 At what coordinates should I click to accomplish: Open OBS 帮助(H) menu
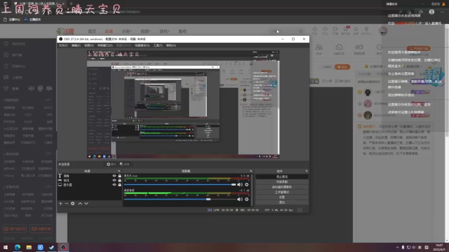tap(171, 45)
